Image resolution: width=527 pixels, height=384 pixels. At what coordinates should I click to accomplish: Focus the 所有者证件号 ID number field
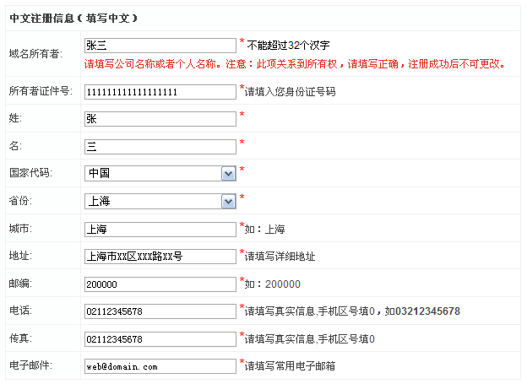[160, 92]
